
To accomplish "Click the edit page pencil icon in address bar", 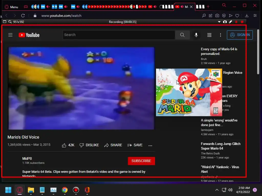I will tap(211, 16).
